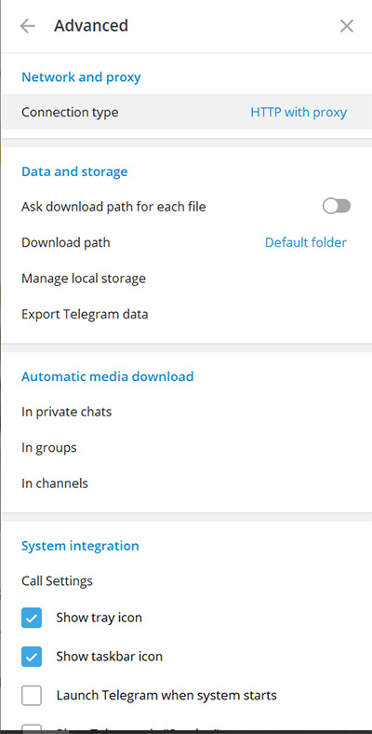Open In private chats download settings
The image size is (372, 734).
pyautogui.click(x=186, y=412)
